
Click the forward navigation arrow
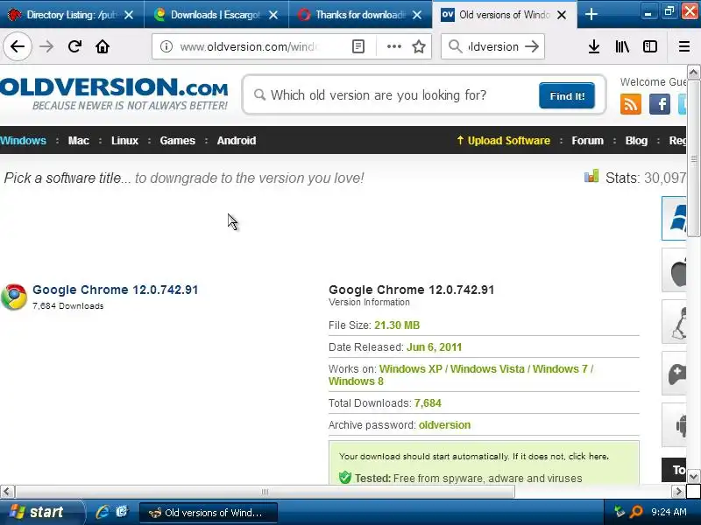pos(46,46)
